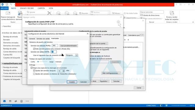The width and height of the screenshot is (195, 110).
Task: Expand Problemas de sincronización folder
Action: (x=2, y=76)
